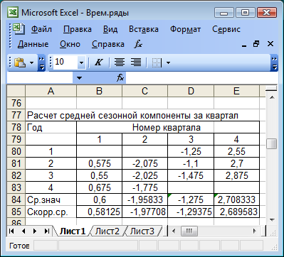Click the vertical scrollbar up arrow
284x257 pixels.
click(272, 97)
